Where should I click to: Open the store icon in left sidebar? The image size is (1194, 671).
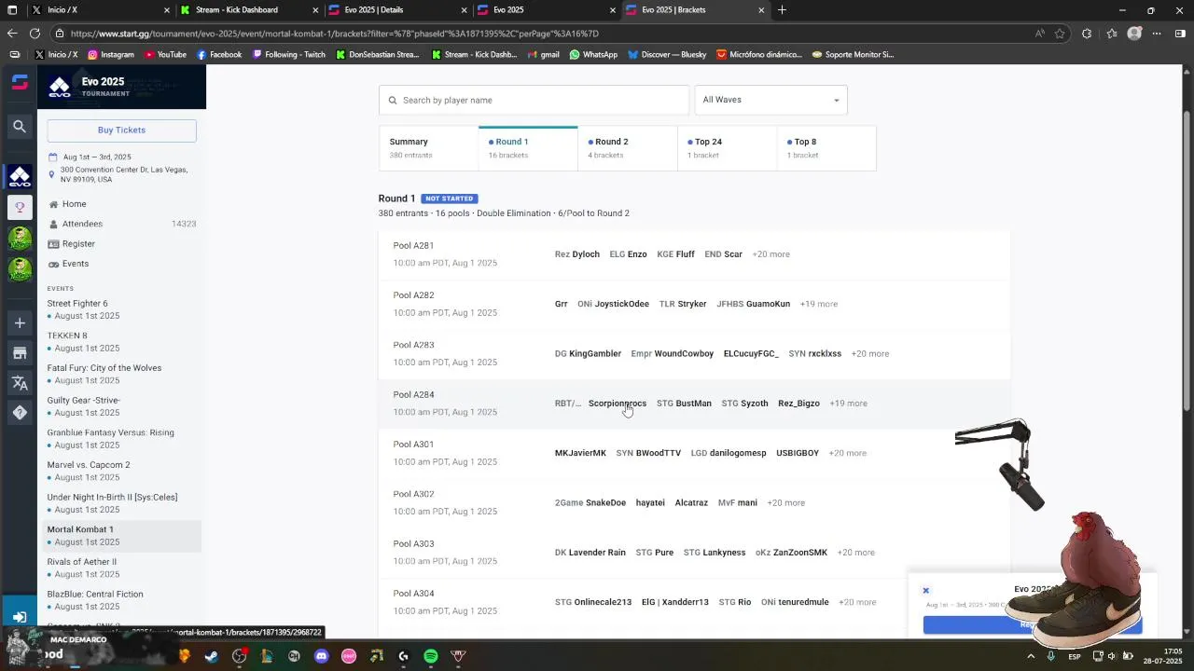(x=20, y=353)
